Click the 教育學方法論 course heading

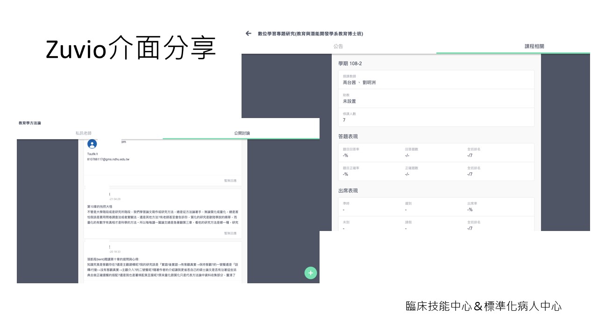tap(30, 123)
